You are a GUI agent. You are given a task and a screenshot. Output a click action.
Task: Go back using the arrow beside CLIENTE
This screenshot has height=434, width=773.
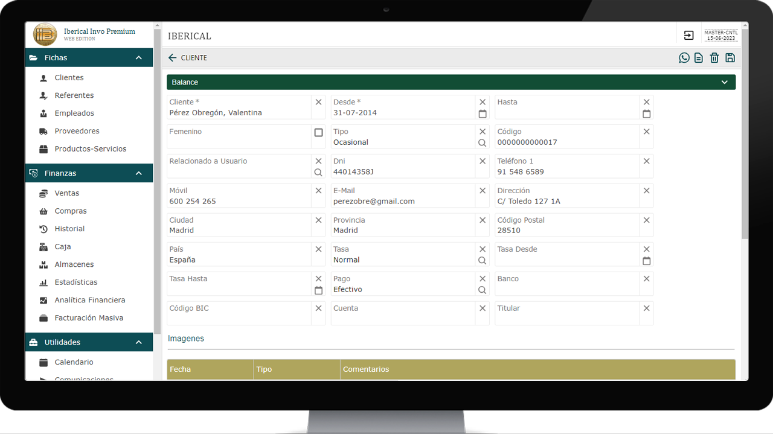click(x=173, y=58)
